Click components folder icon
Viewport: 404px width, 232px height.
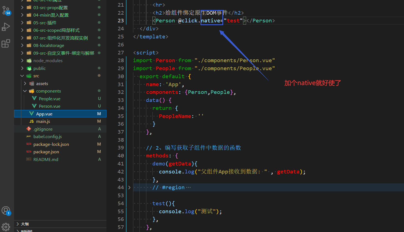[x=32, y=91]
